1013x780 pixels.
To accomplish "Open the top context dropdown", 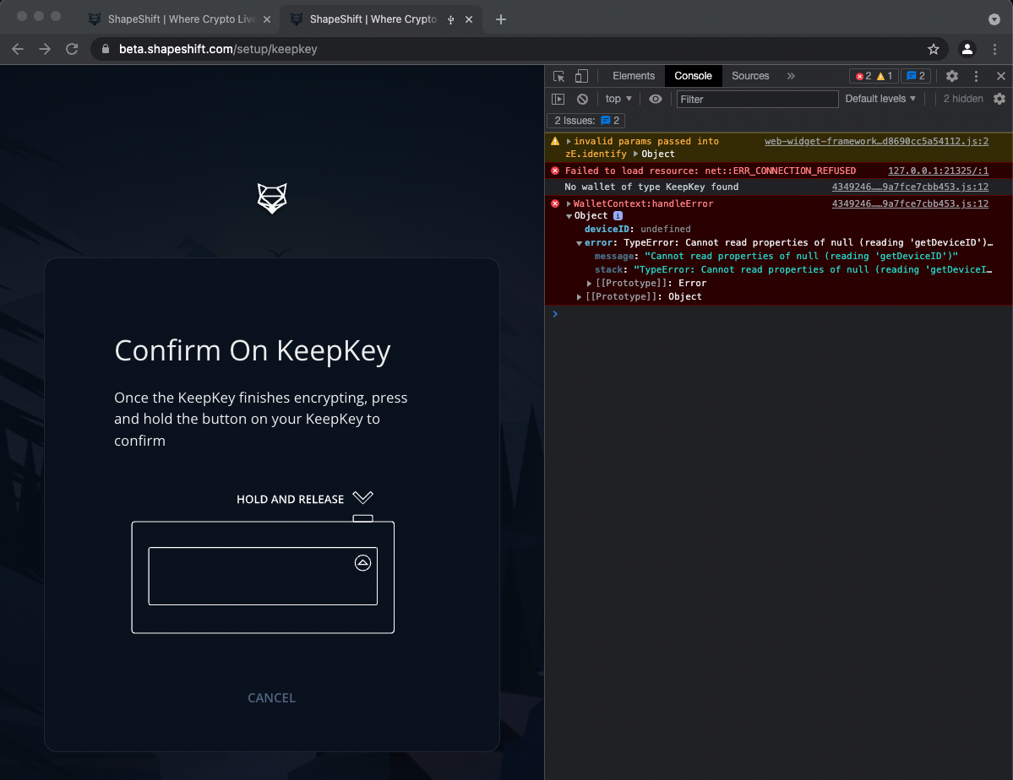I will (x=618, y=99).
